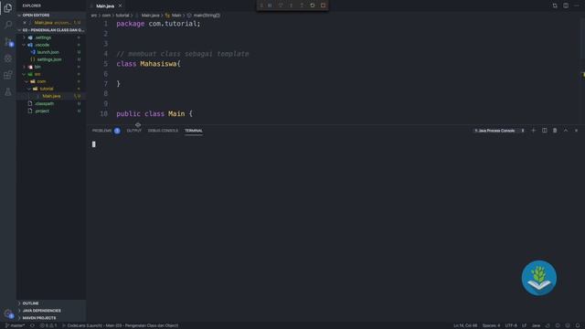
Task: Switch to the Problems panel tab
Action: click(x=101, y=131)
